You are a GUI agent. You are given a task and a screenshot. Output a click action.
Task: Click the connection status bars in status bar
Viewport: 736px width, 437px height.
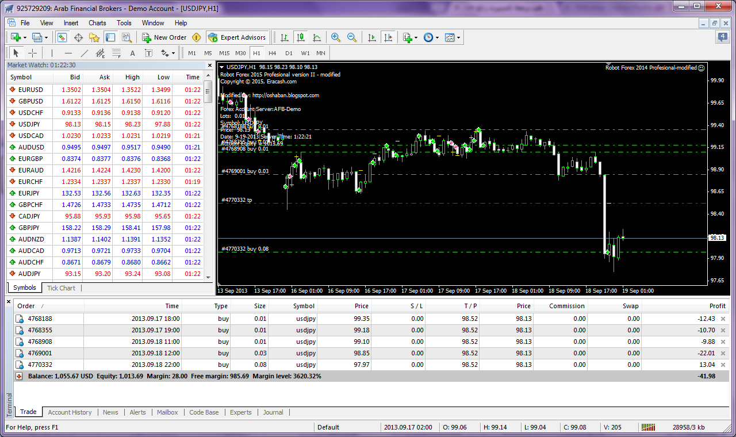coord(648,427)
